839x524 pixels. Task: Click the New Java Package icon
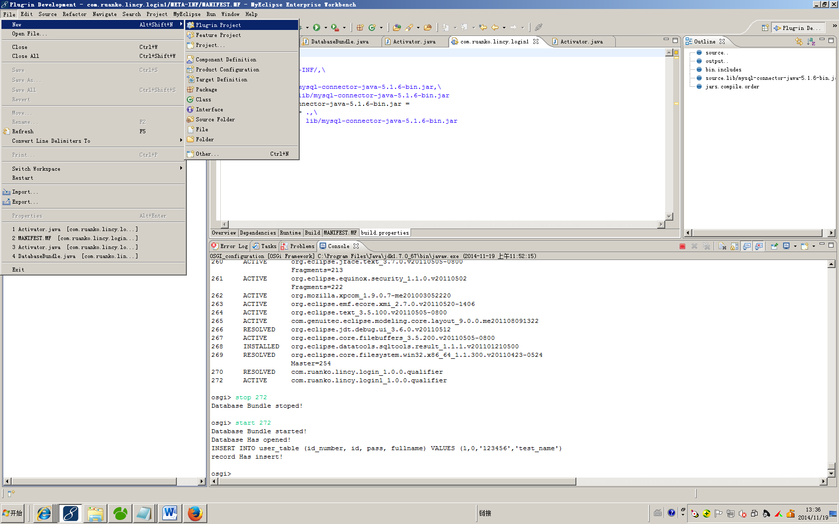point(360,27)
